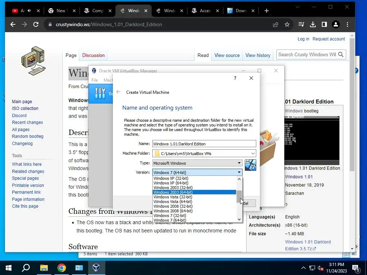This screenshot has width=367, height=275.
Task: Click the version list scroll down arrow
Action: tap(239, 219)
